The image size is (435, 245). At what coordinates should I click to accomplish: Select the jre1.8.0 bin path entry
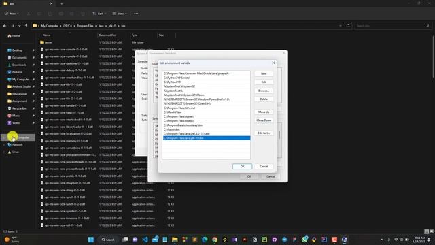pos(207,133)
